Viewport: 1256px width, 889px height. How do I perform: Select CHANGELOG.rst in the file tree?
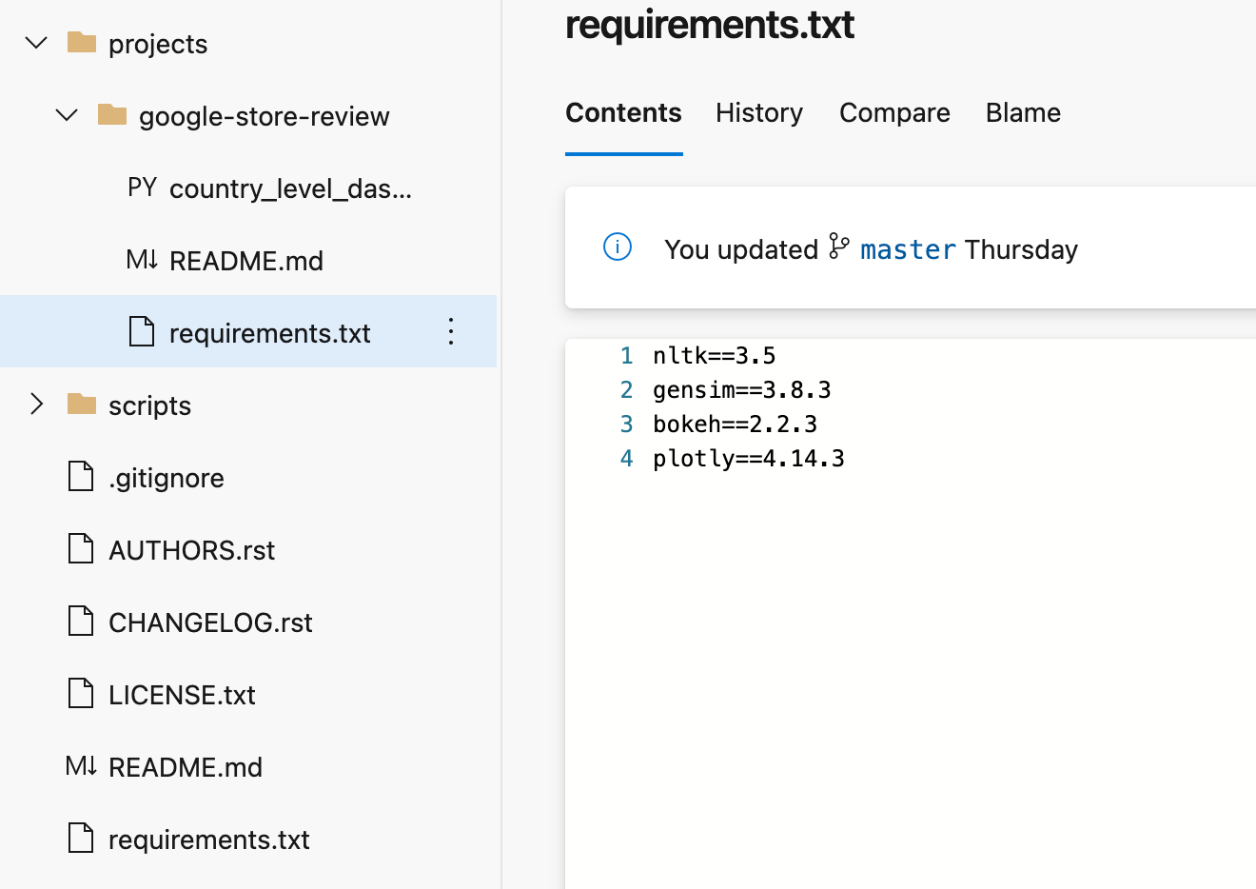pyautogui.click(x=210, y=622)
